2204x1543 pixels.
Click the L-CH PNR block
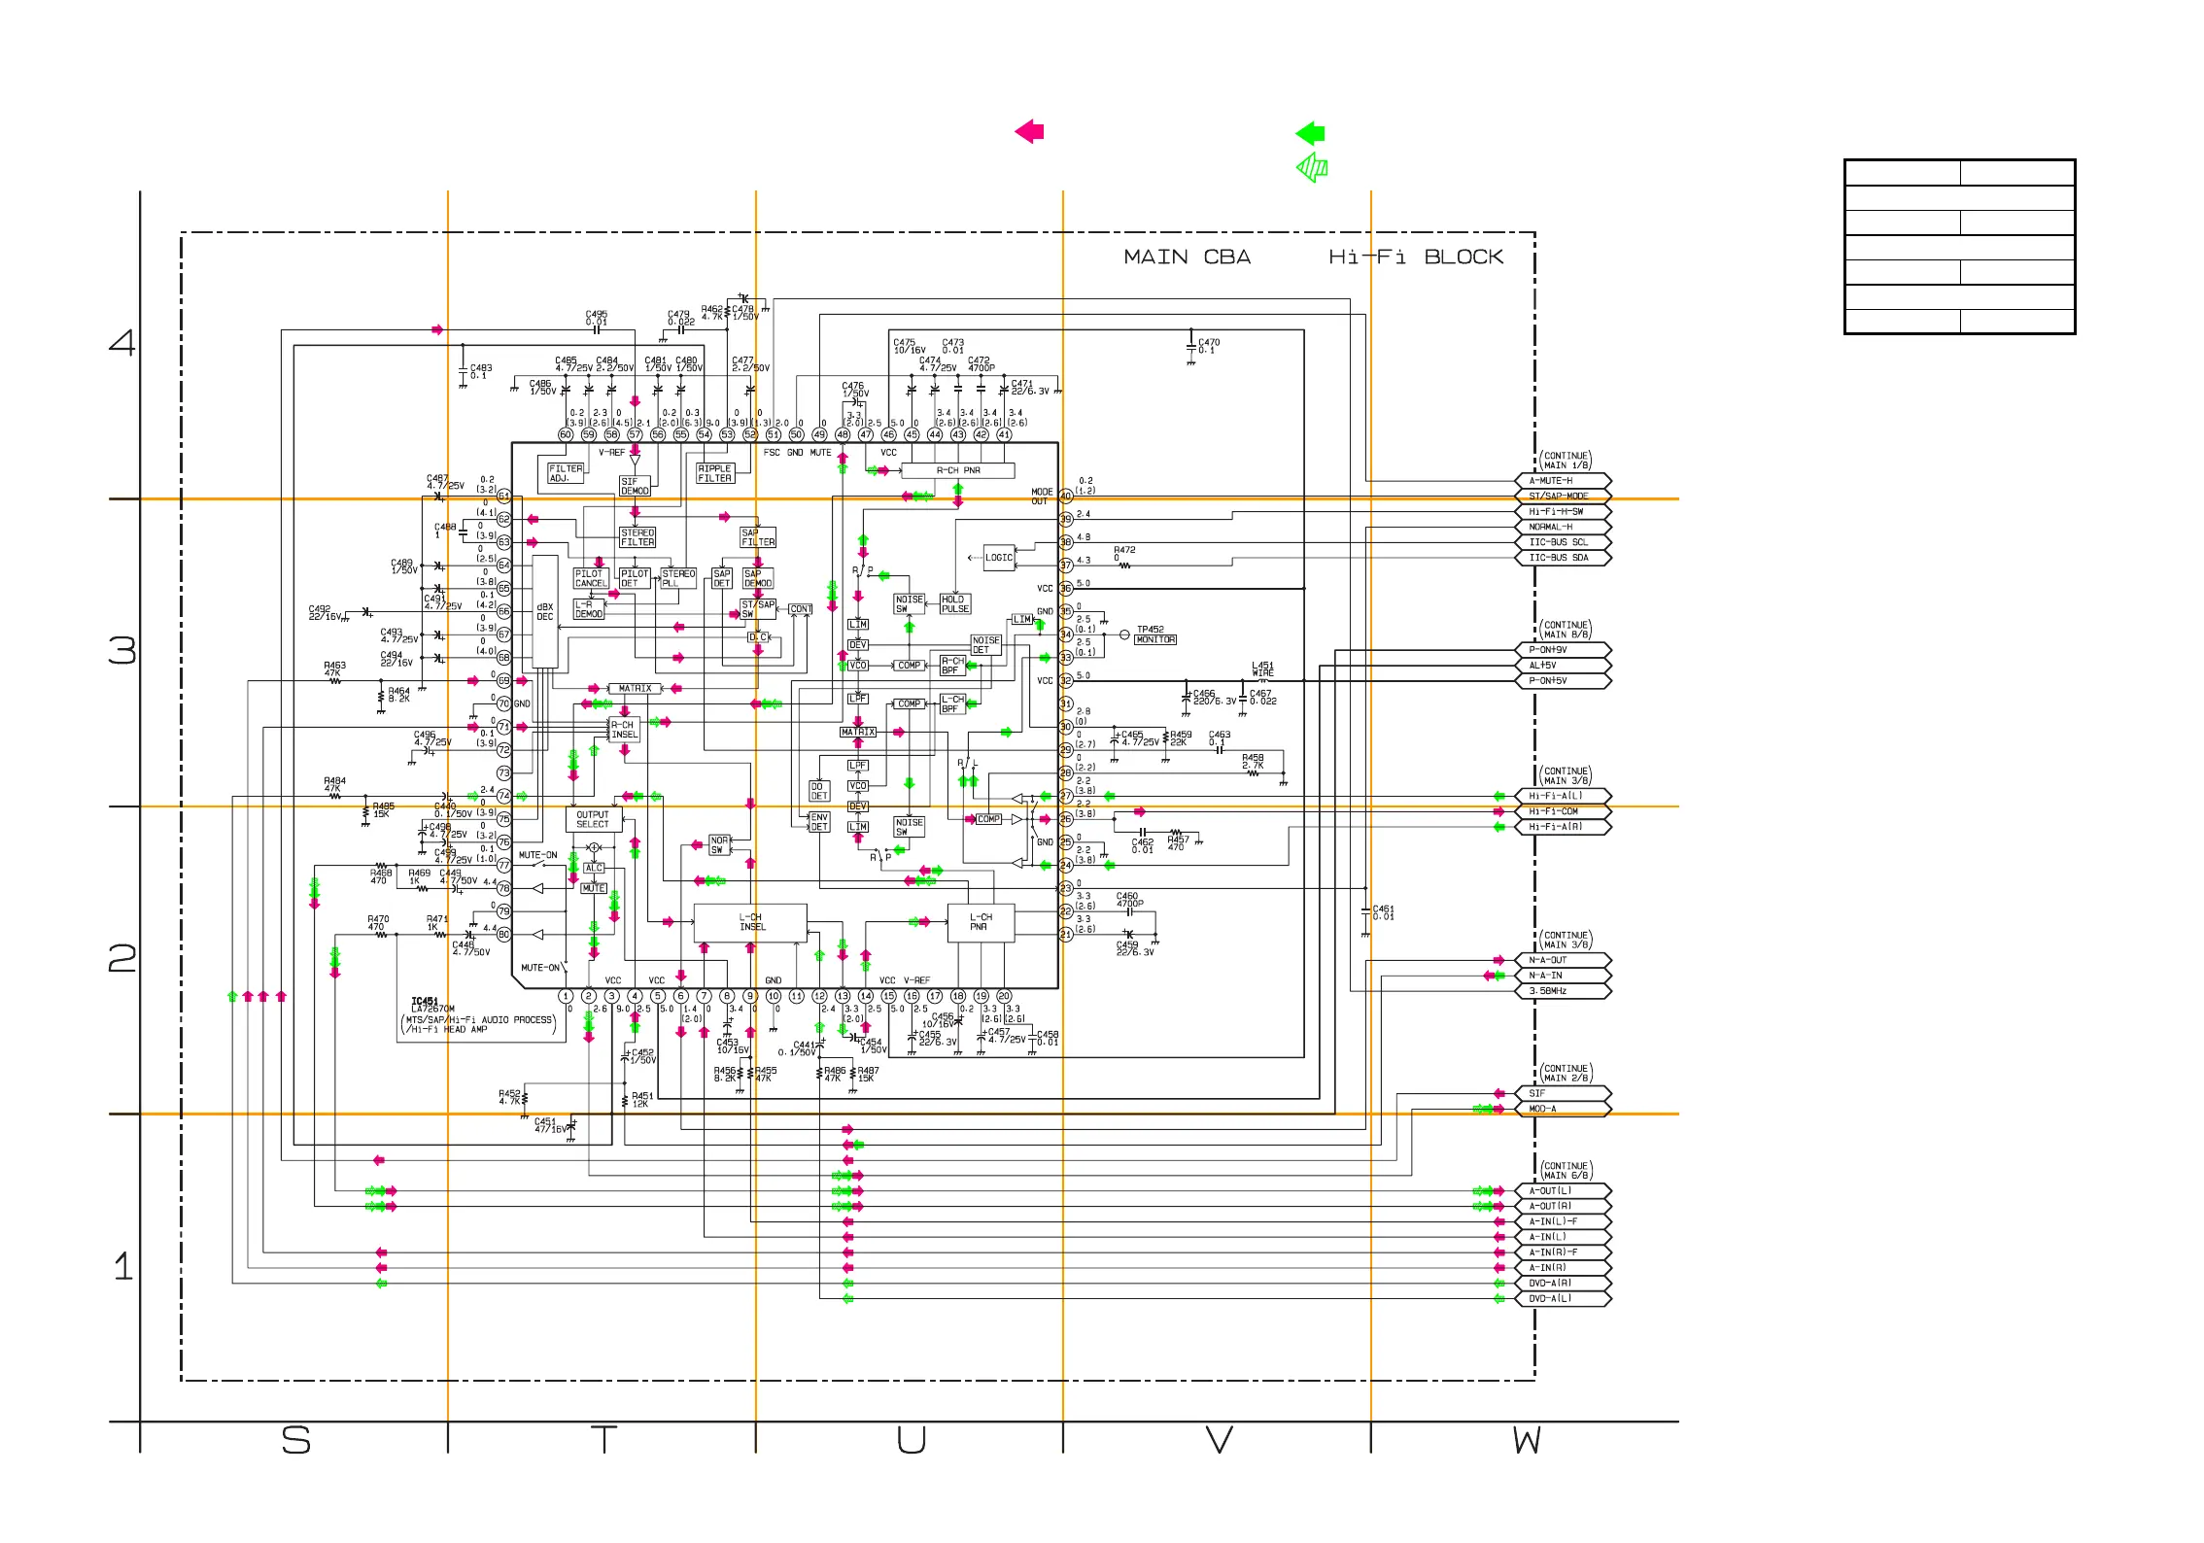click(981, 922)
